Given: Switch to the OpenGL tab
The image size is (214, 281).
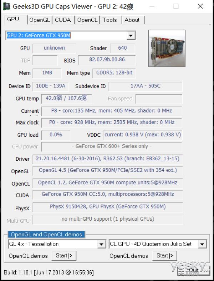Looking at the screenshot, I should (40, 20).
